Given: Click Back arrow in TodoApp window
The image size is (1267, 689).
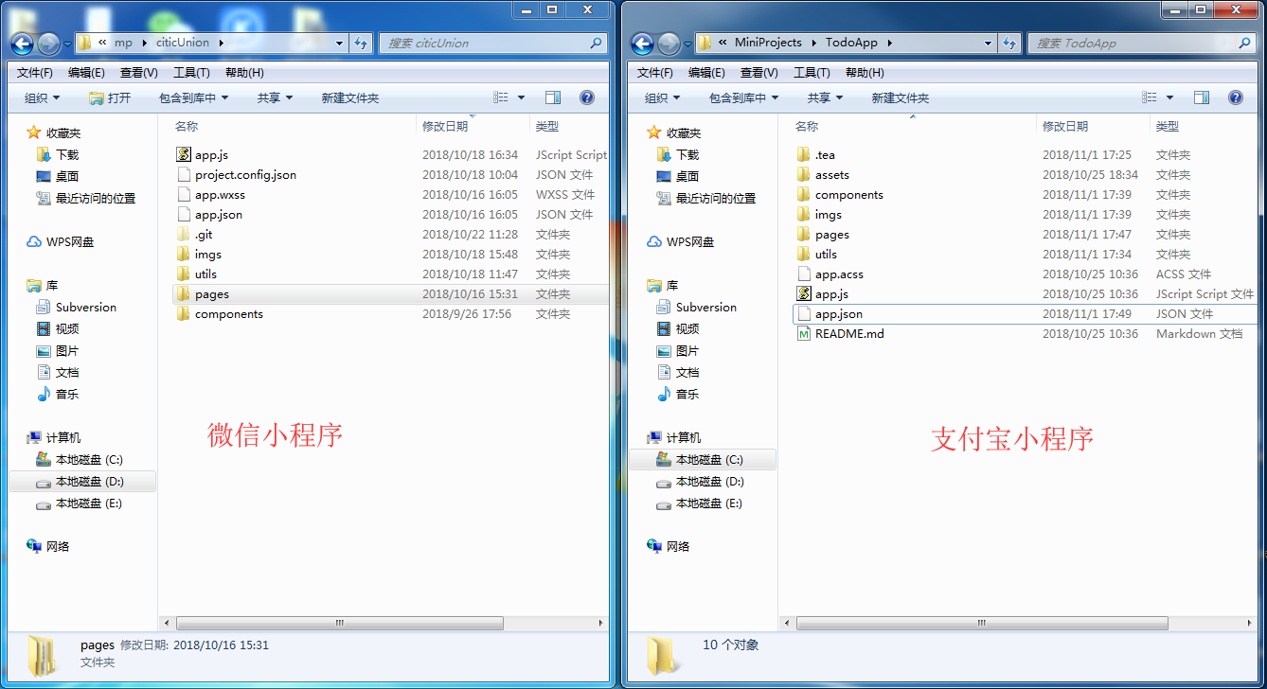Looking at the screenshot, I should (x=642, y=43).
